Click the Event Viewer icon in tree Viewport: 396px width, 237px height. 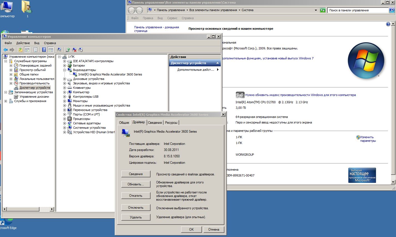click(x=16, y=70)
